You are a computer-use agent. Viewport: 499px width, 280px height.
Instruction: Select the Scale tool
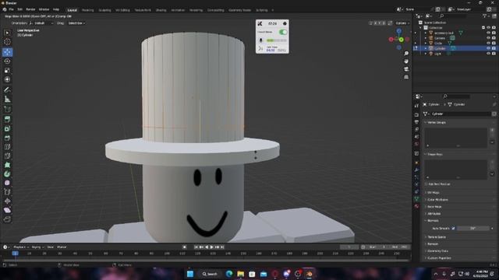tap(7, 71)
